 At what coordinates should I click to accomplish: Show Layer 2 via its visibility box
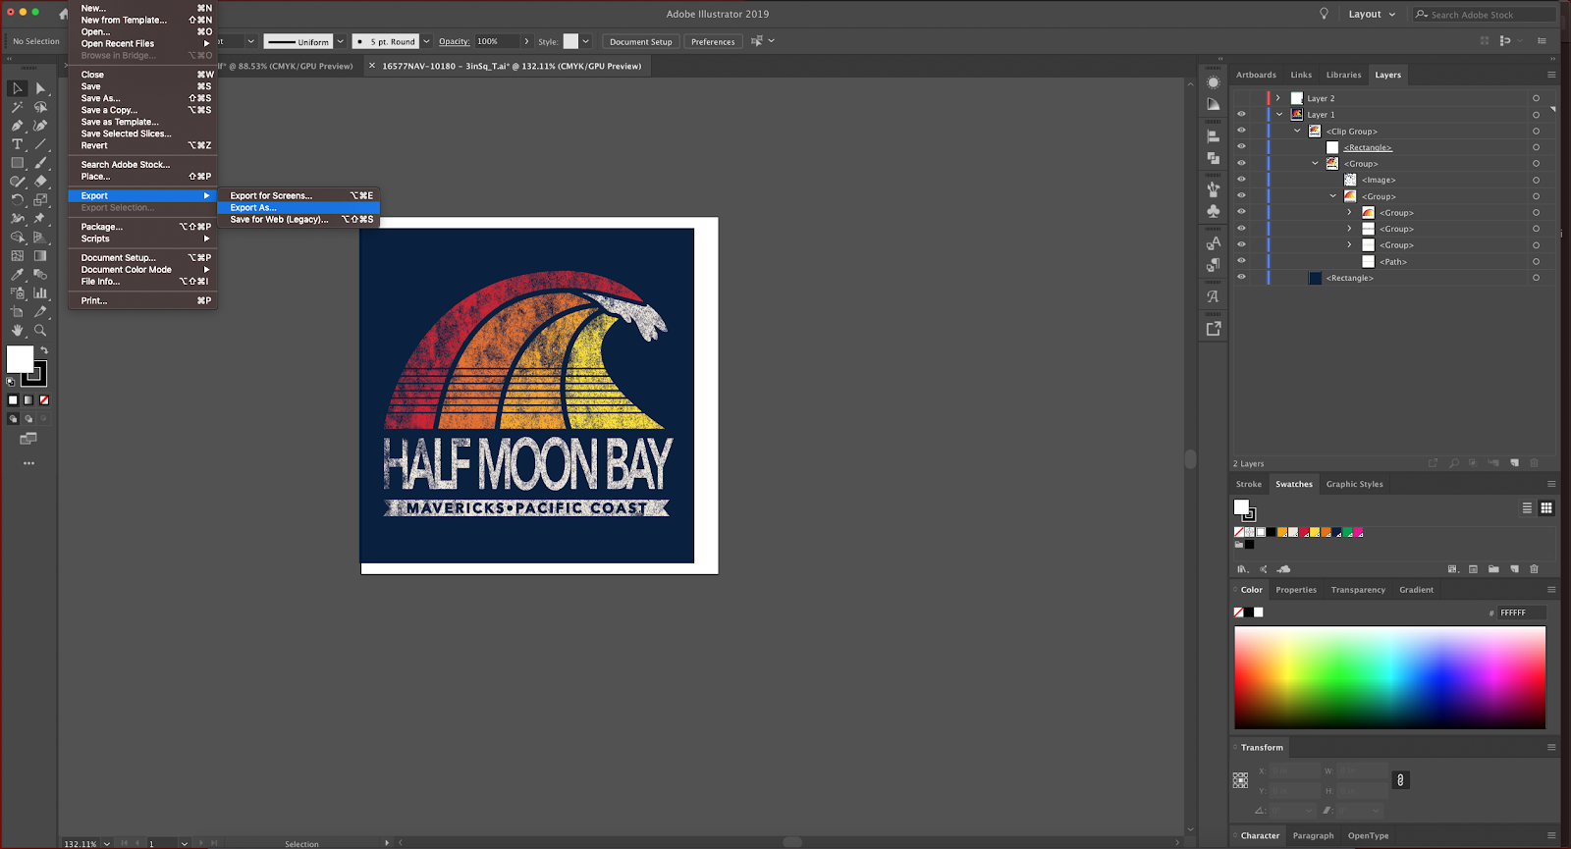point(1241,98)
